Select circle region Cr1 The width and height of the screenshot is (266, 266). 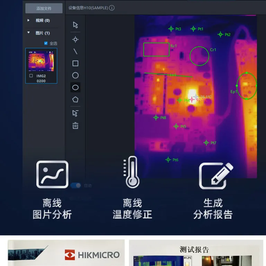click(x=199, y=56)
